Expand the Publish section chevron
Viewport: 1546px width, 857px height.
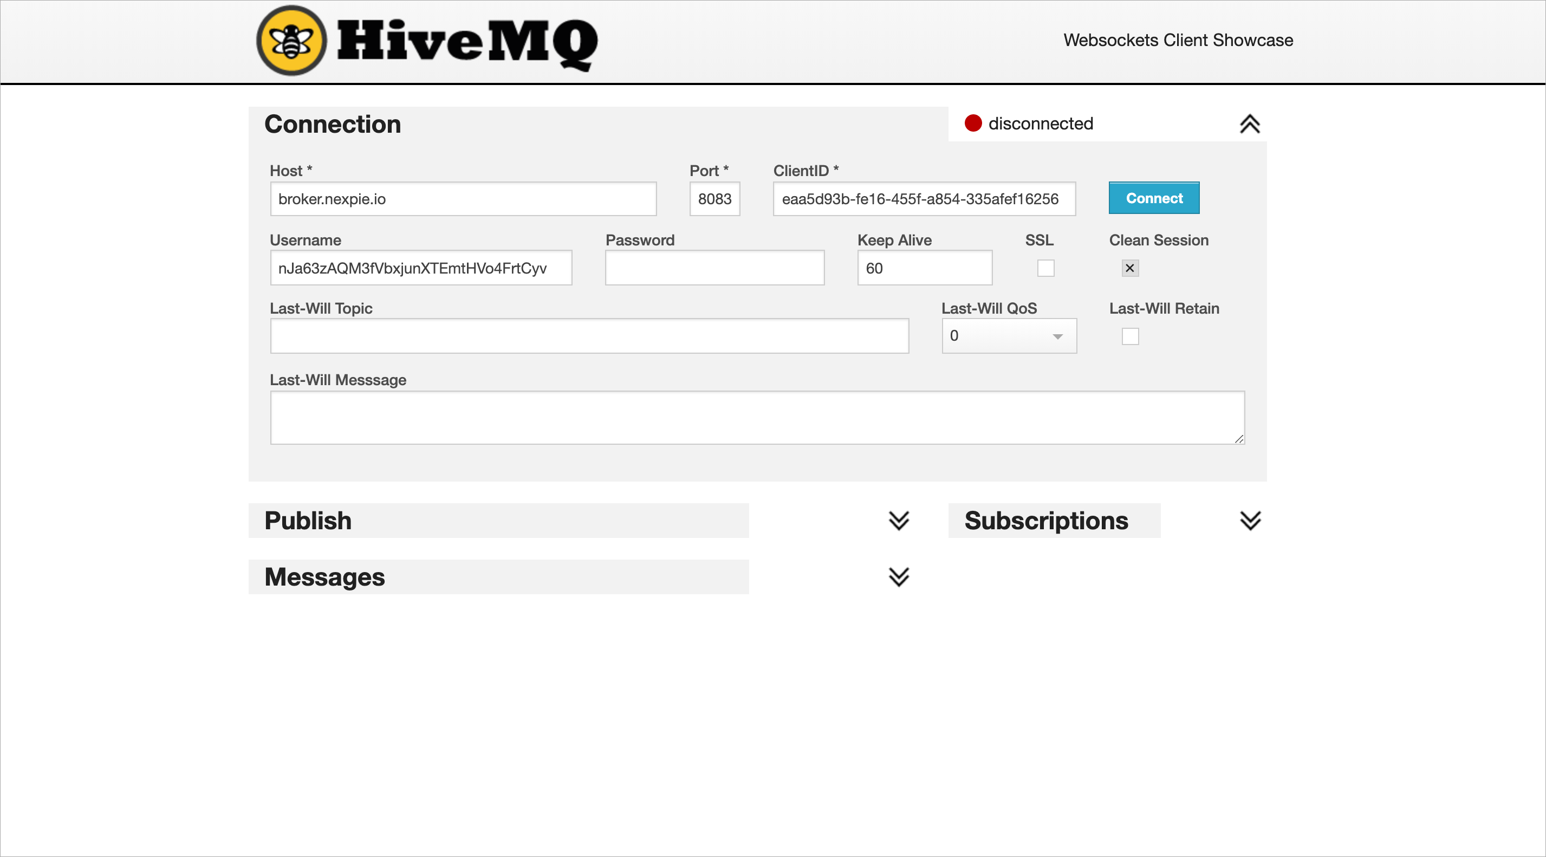click(x=899, y=520)
